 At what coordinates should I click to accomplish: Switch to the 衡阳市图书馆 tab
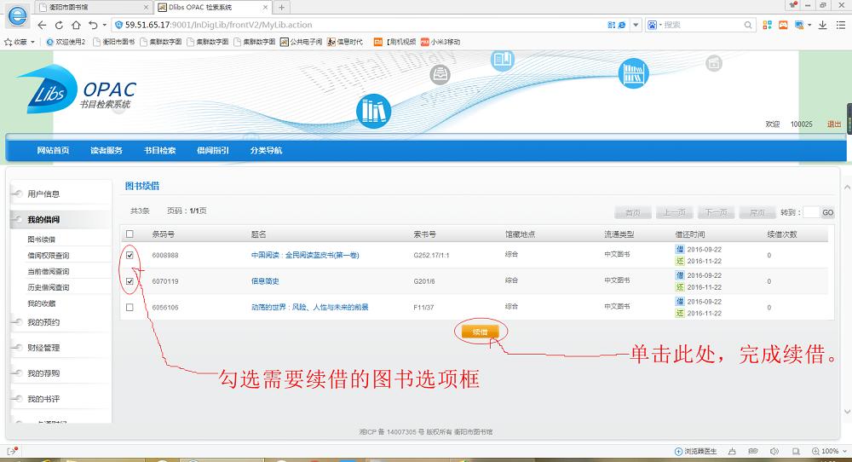[93, 7]
